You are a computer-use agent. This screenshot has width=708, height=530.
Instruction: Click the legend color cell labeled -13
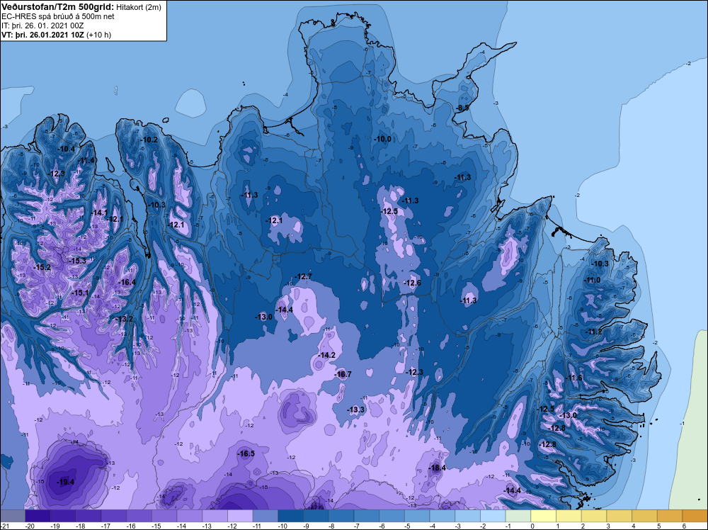point(215,516)
